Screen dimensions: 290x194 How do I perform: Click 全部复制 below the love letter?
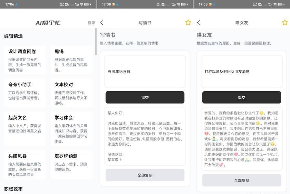145,175
